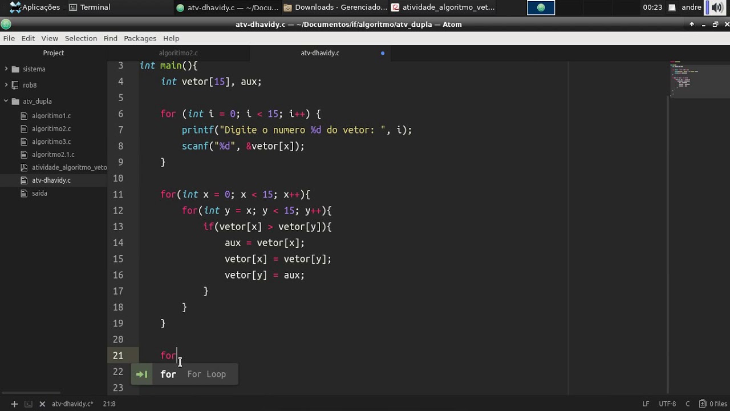This screenshot has width=730, height=411.
Task: Click file icon beside algoritimo2.c in tree
Action: (x=24, y=129)
